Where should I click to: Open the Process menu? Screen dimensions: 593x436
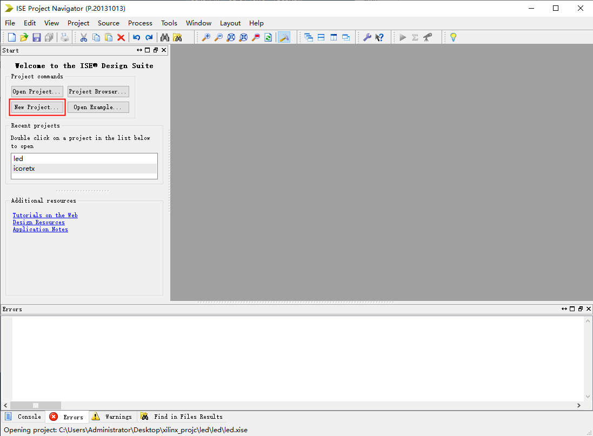tap(140, 23)
